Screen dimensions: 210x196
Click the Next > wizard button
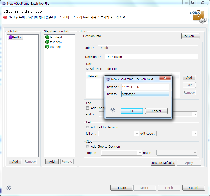tap(145, 188)
